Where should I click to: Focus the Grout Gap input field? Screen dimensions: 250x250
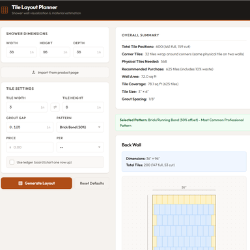click(x=29, y=127)
